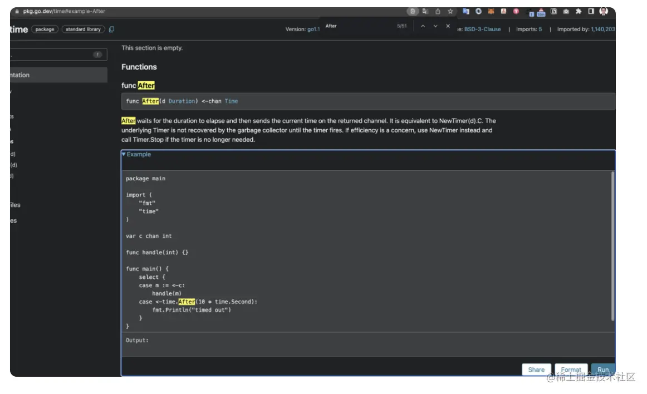Image resolution: width=647 pixels, height=394 pixels.
Task: Click the 'var c chan int' code line
Action: (149, 236)
